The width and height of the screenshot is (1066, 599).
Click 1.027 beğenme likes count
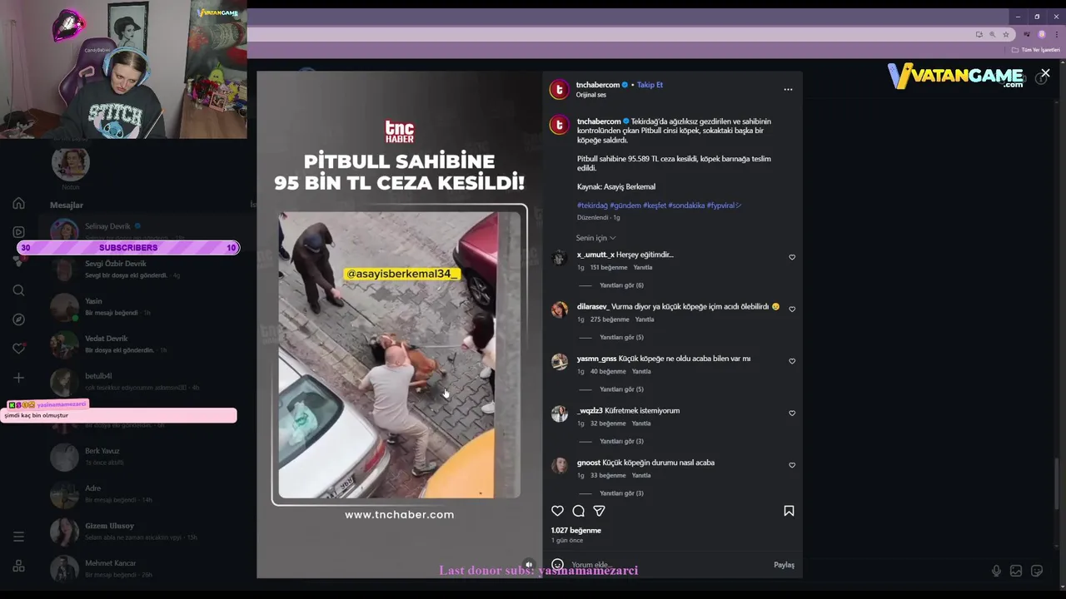(x=575, y=530)
